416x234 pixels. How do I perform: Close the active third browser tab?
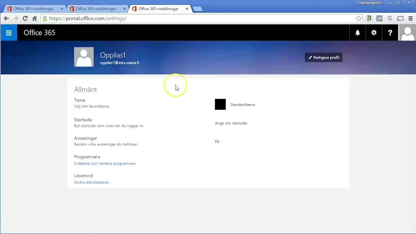point(187,9)
